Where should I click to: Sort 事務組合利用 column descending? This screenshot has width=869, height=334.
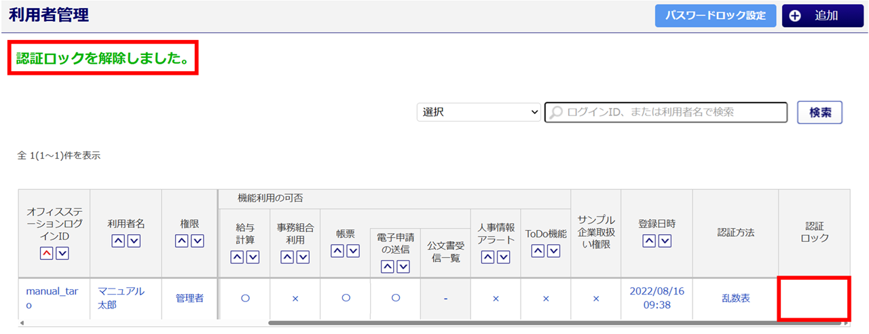(x=303, y=257)
